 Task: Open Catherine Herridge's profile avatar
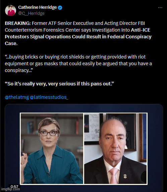[10, 10]
